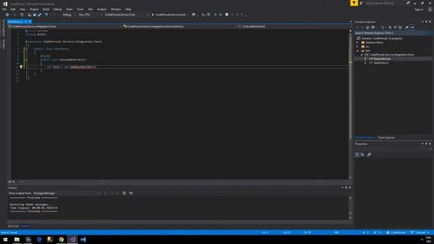Open the CodePersuit.Service.Host startup project dropdown
434x244 pixels.
tap(126, 15)
